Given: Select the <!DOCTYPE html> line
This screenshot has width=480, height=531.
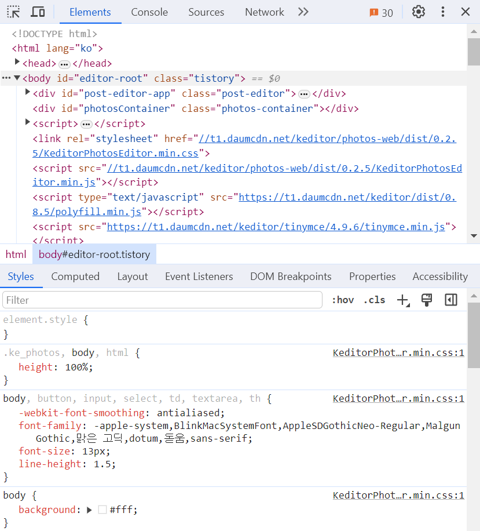Looking at the screenshot, I should (x=54, y=34).
